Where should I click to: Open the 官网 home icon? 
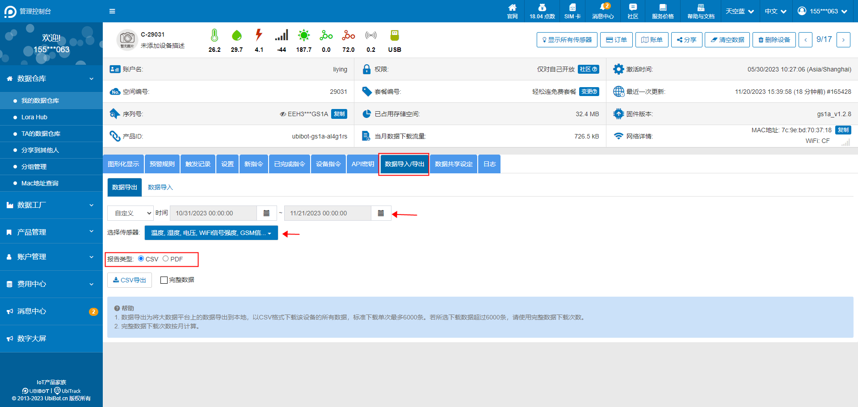tap(512, 11)
